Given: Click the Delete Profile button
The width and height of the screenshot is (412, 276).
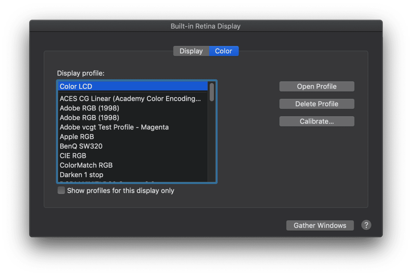Looking at the screenshot, I should [x=316, y=104].
